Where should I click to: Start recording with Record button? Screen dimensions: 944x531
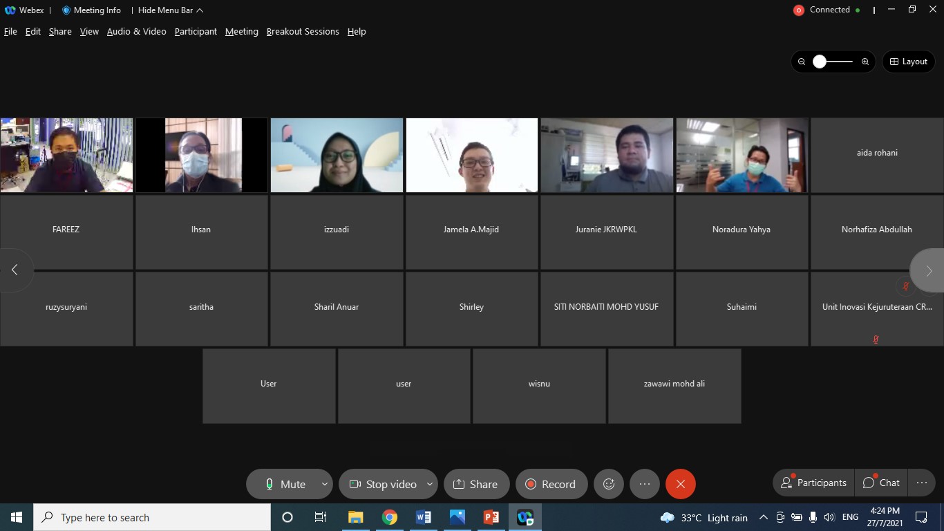click(551, 484)
